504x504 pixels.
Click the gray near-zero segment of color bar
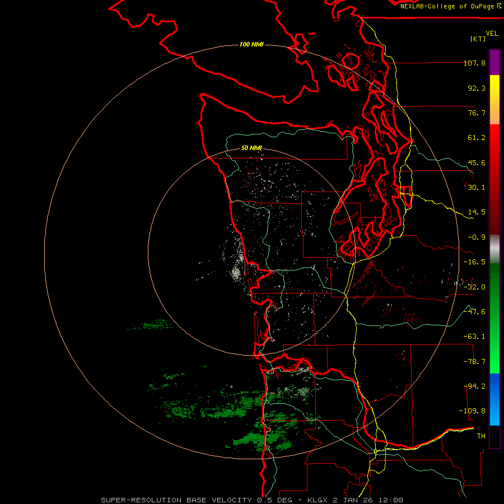pyautogui.click(x=494, y=249)
